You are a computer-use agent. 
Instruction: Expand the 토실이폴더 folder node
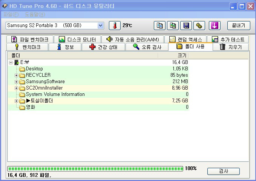point(16,101)
